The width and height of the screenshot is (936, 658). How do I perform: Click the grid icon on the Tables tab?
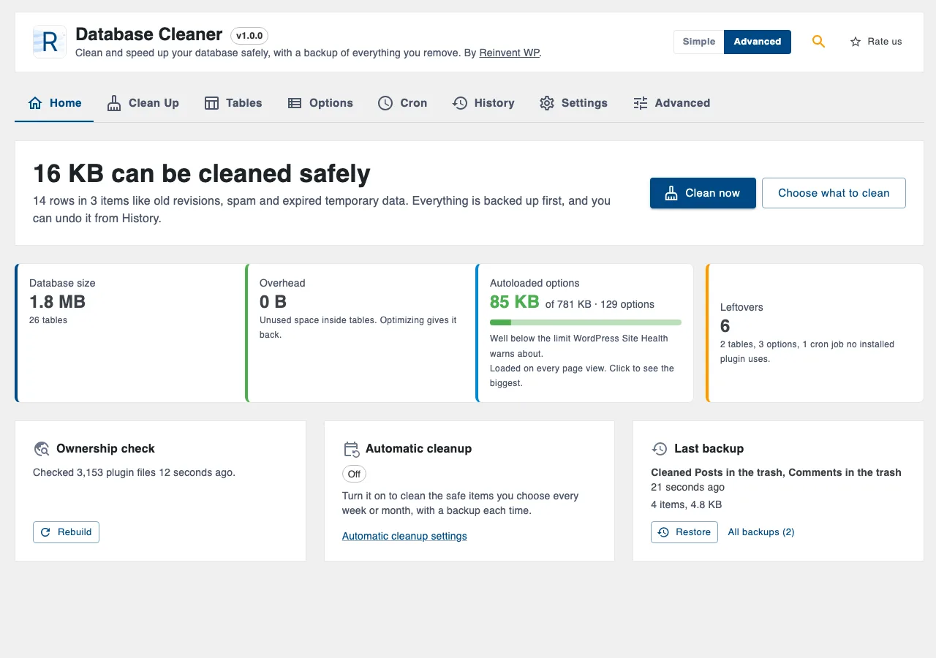click(211, 103)
